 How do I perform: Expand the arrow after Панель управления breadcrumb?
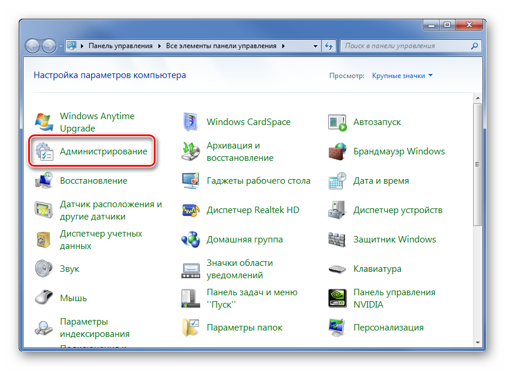[160, 46]
